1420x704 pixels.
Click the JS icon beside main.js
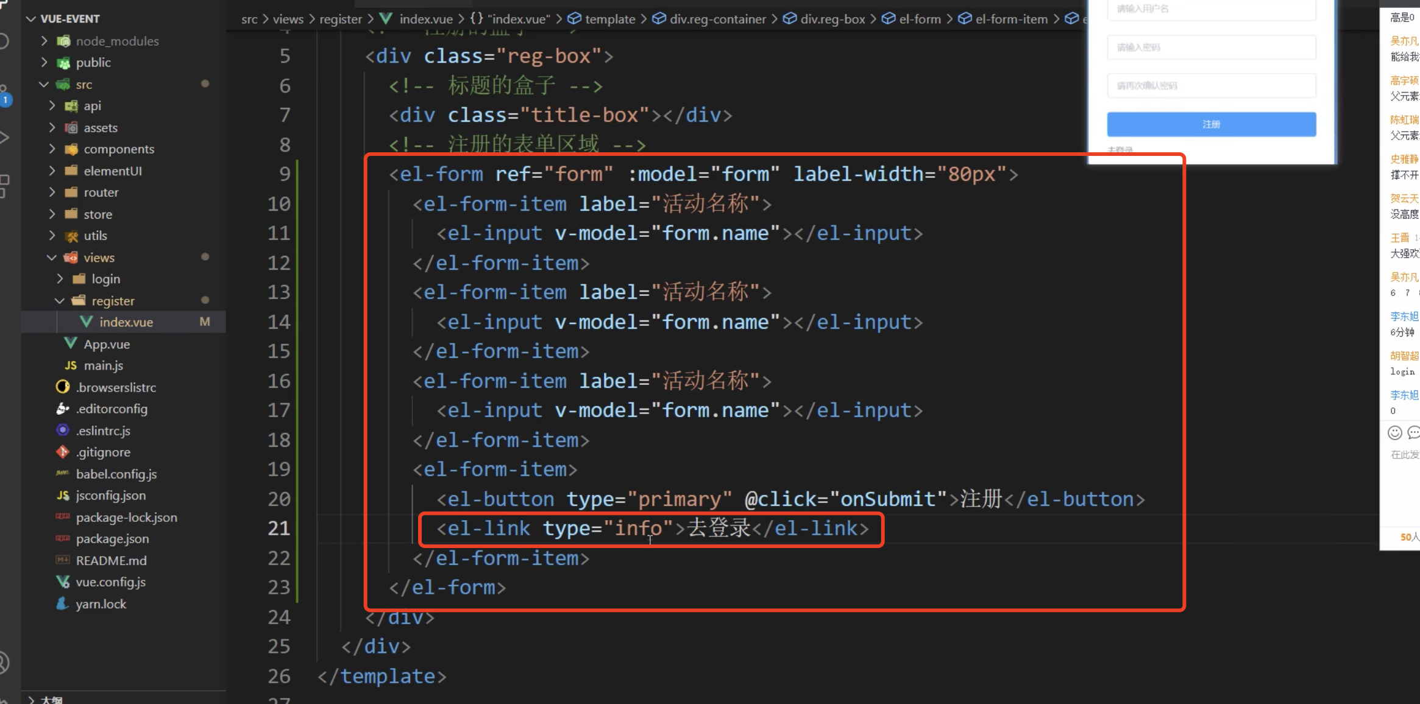(71, 365)
